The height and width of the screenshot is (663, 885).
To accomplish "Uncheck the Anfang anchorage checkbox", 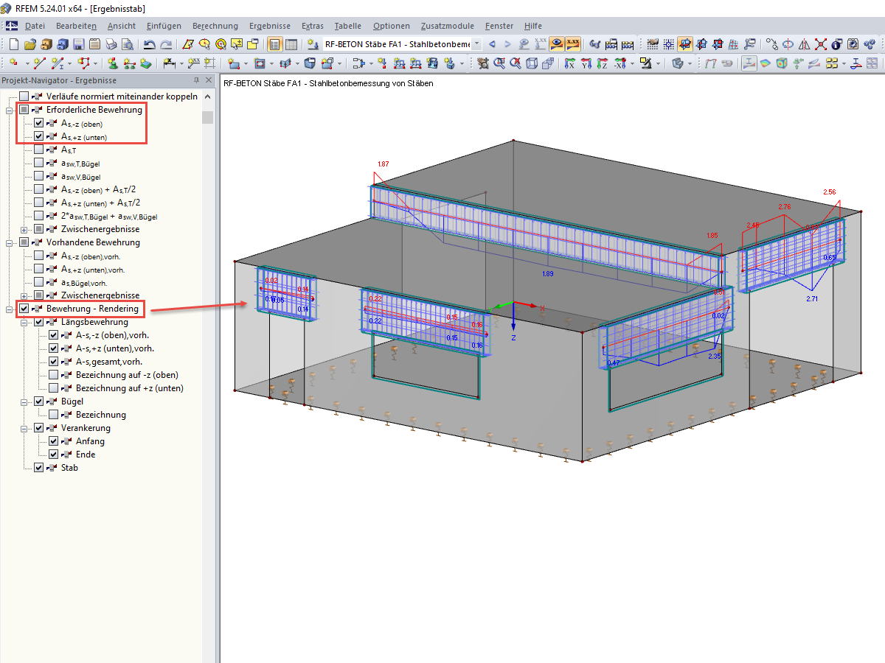I will pyautogui.click(x=53, y=441).
